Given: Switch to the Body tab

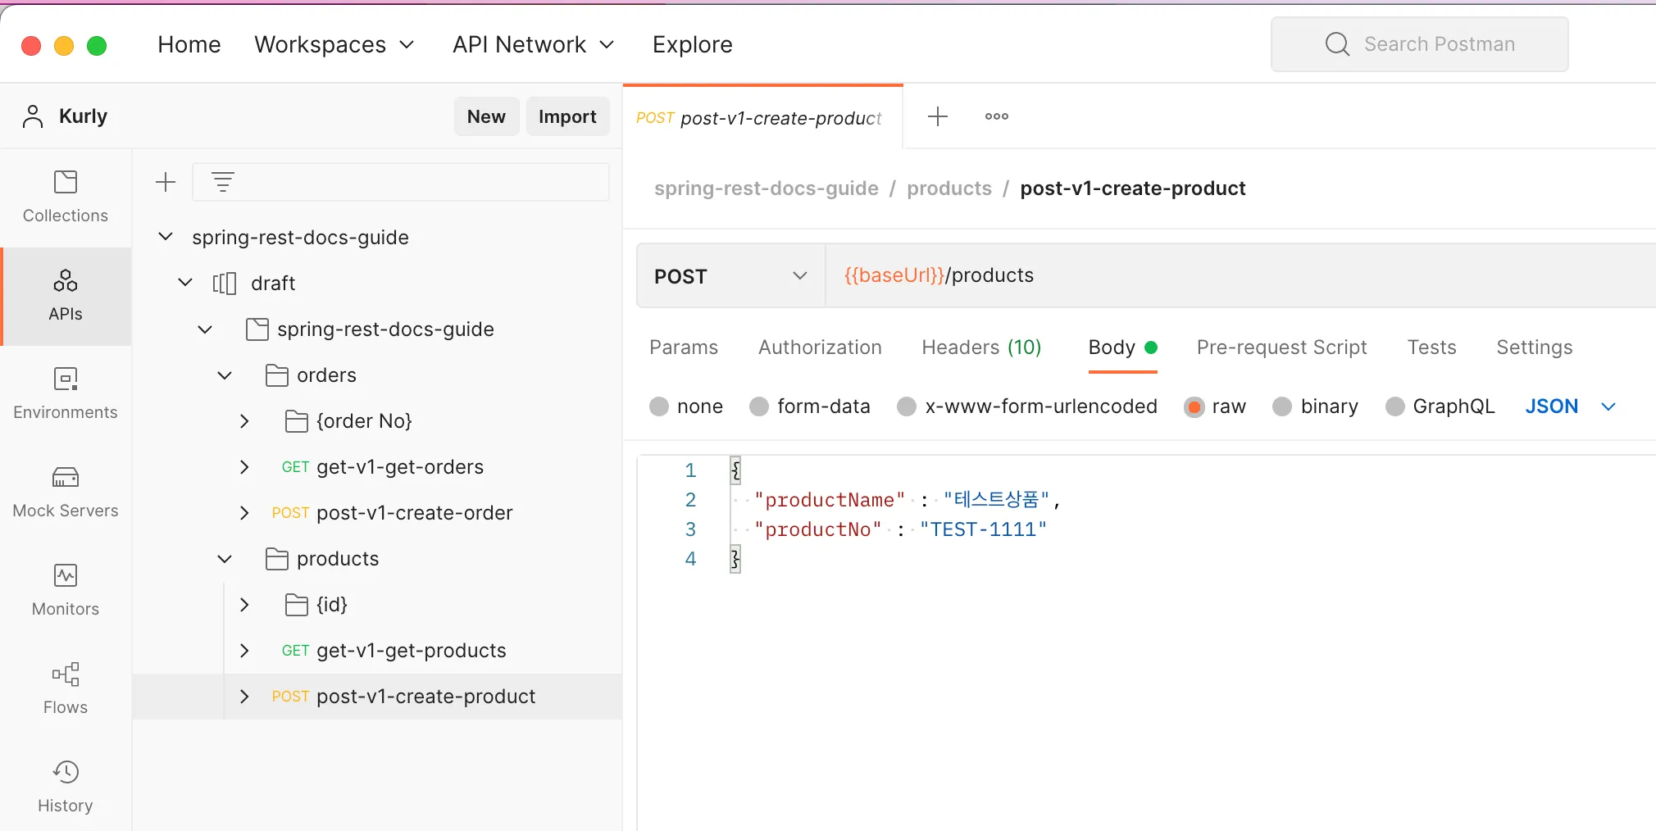Looking at the screenshot, I should pyautogui.click(x=1122, y=347).
